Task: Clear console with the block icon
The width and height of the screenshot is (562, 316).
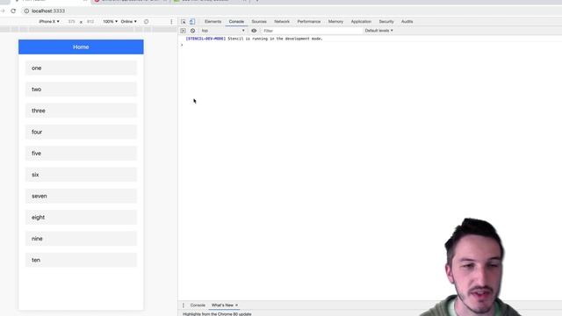Action: [192, 31]
